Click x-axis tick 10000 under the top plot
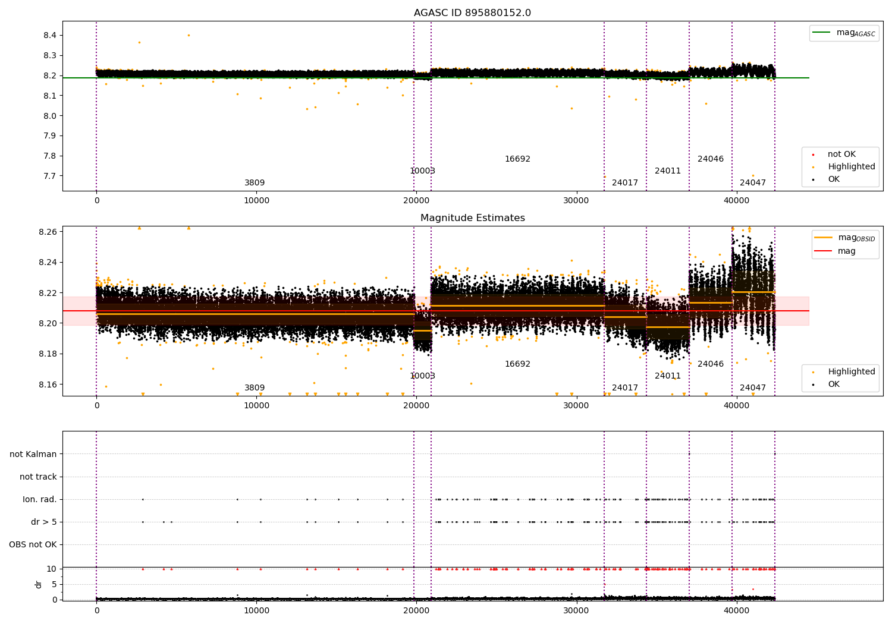 tap(256, 201)
